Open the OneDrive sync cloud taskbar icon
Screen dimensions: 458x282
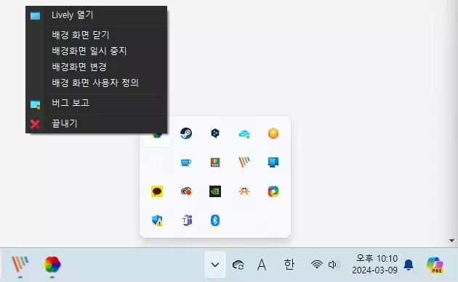point(238,265)
